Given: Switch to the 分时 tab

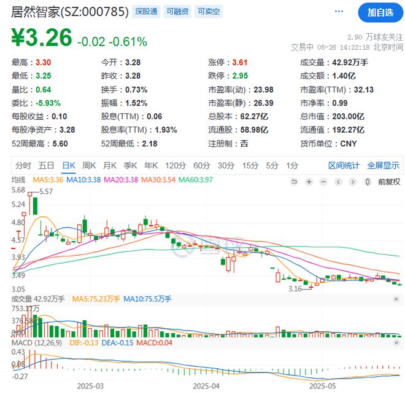Looking at the screenshot, I should click(23, 165).
